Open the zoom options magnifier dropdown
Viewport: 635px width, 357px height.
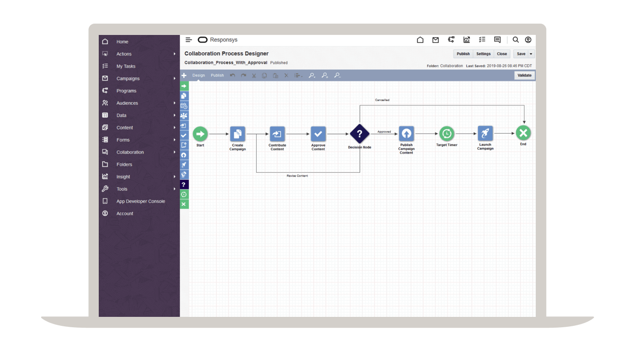pos(312,76)
